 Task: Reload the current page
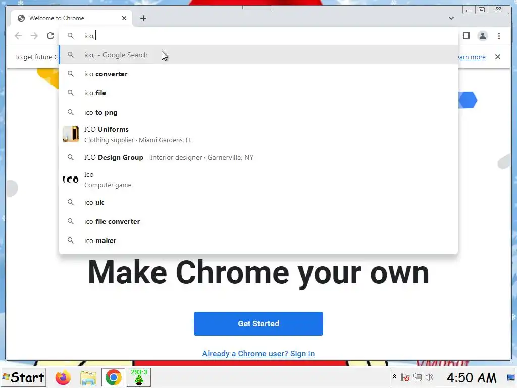point(50,36)
